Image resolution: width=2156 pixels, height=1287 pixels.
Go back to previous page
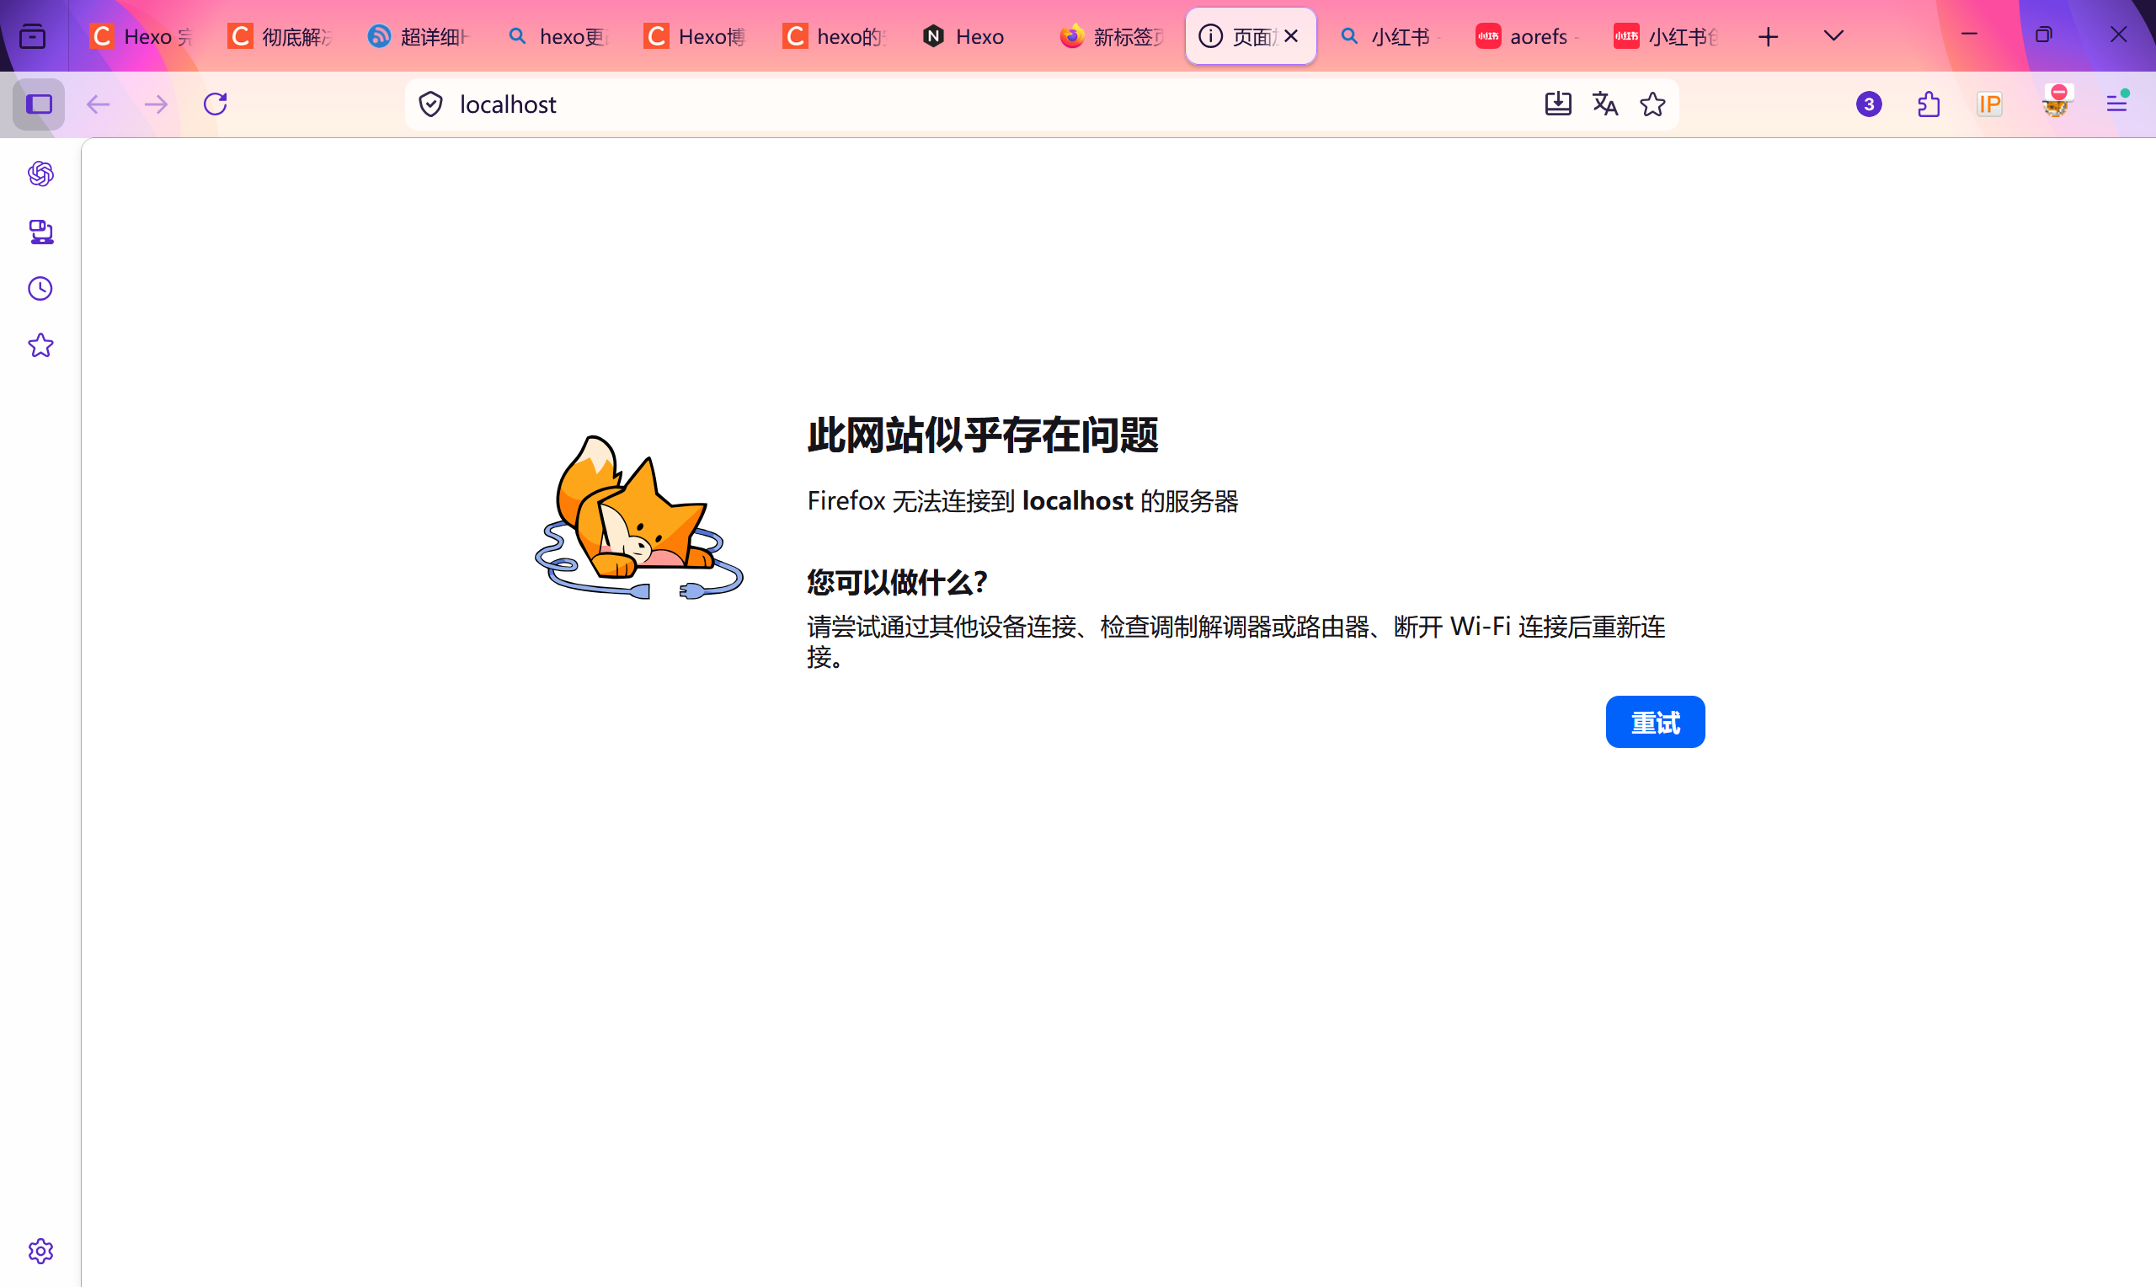click(98, 104)
